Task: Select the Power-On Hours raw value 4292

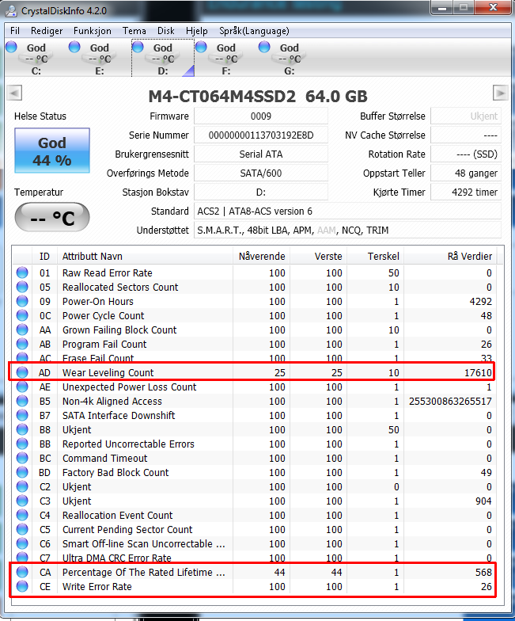Action: click(x=481, y=301)
